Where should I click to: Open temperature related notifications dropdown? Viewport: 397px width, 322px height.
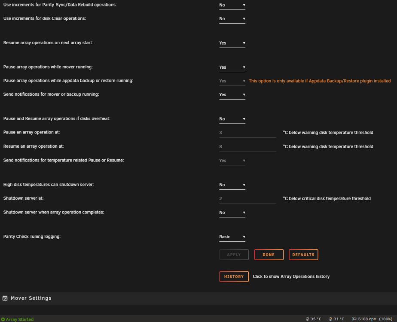point(232,161)
